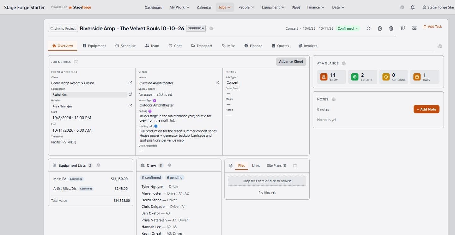Open the Invoices tab
Viewport: 455px width, 235px height.
[x=308, y=46]
